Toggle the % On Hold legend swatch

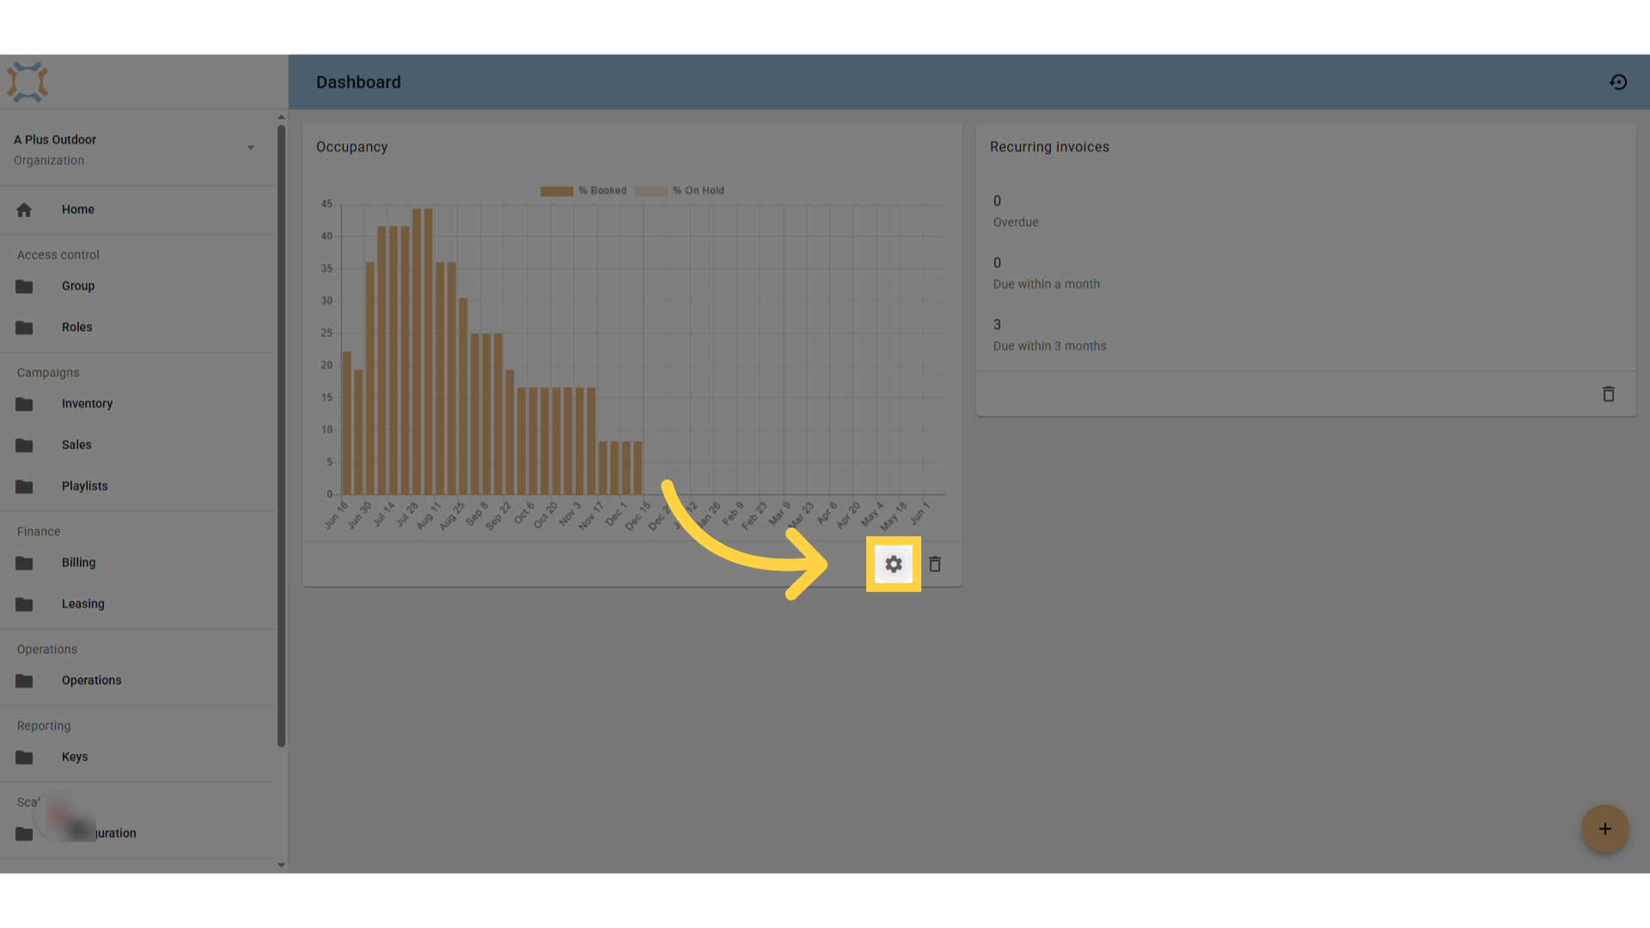(651, 191)
